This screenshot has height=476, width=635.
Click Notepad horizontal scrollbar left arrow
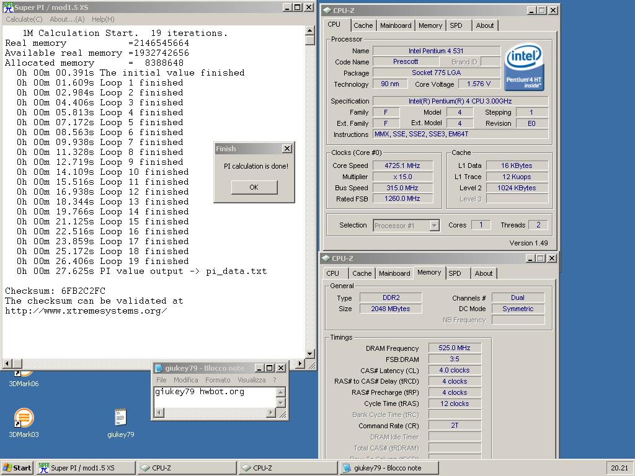tap(159, 412)
